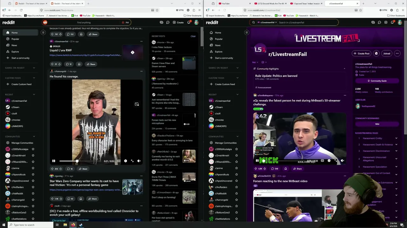The height and width of the screenshot is (228, 407).
Task: Pause the xQc MrBeast challenge video
Action: 257,161
